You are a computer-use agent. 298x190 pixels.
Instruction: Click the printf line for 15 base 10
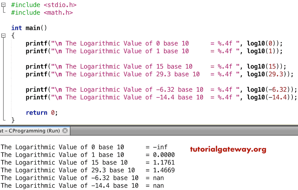(x=116, y=66)
